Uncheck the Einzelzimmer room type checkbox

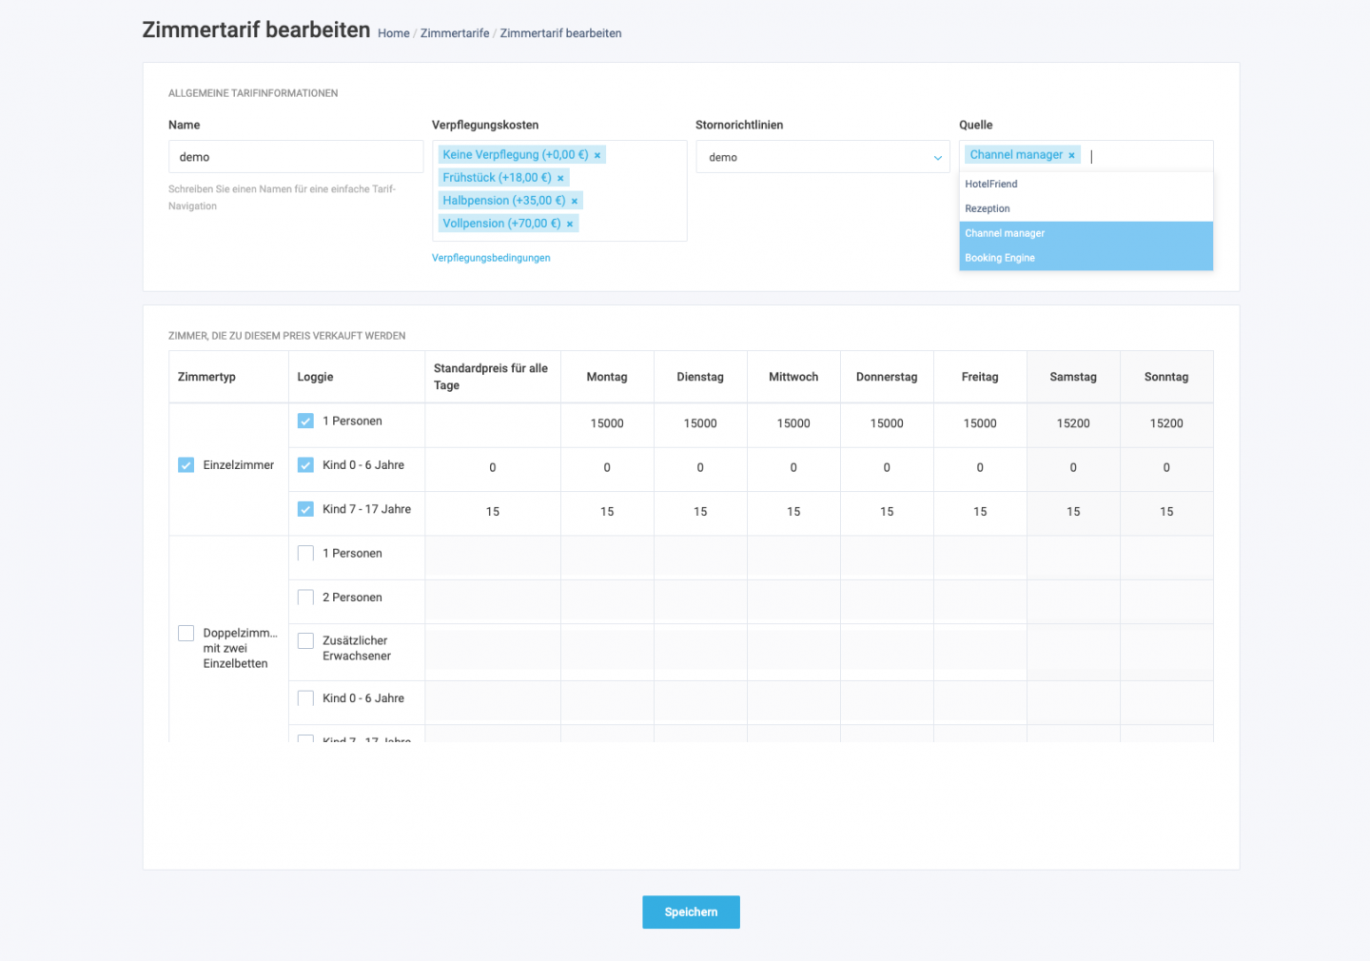click(186, 465)
